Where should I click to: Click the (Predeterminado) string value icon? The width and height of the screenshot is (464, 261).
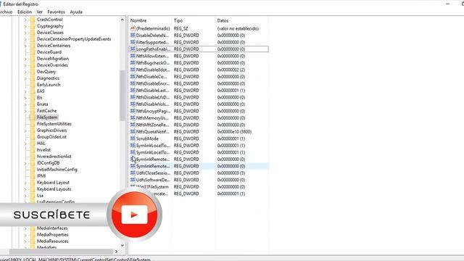tap(133, 28)
